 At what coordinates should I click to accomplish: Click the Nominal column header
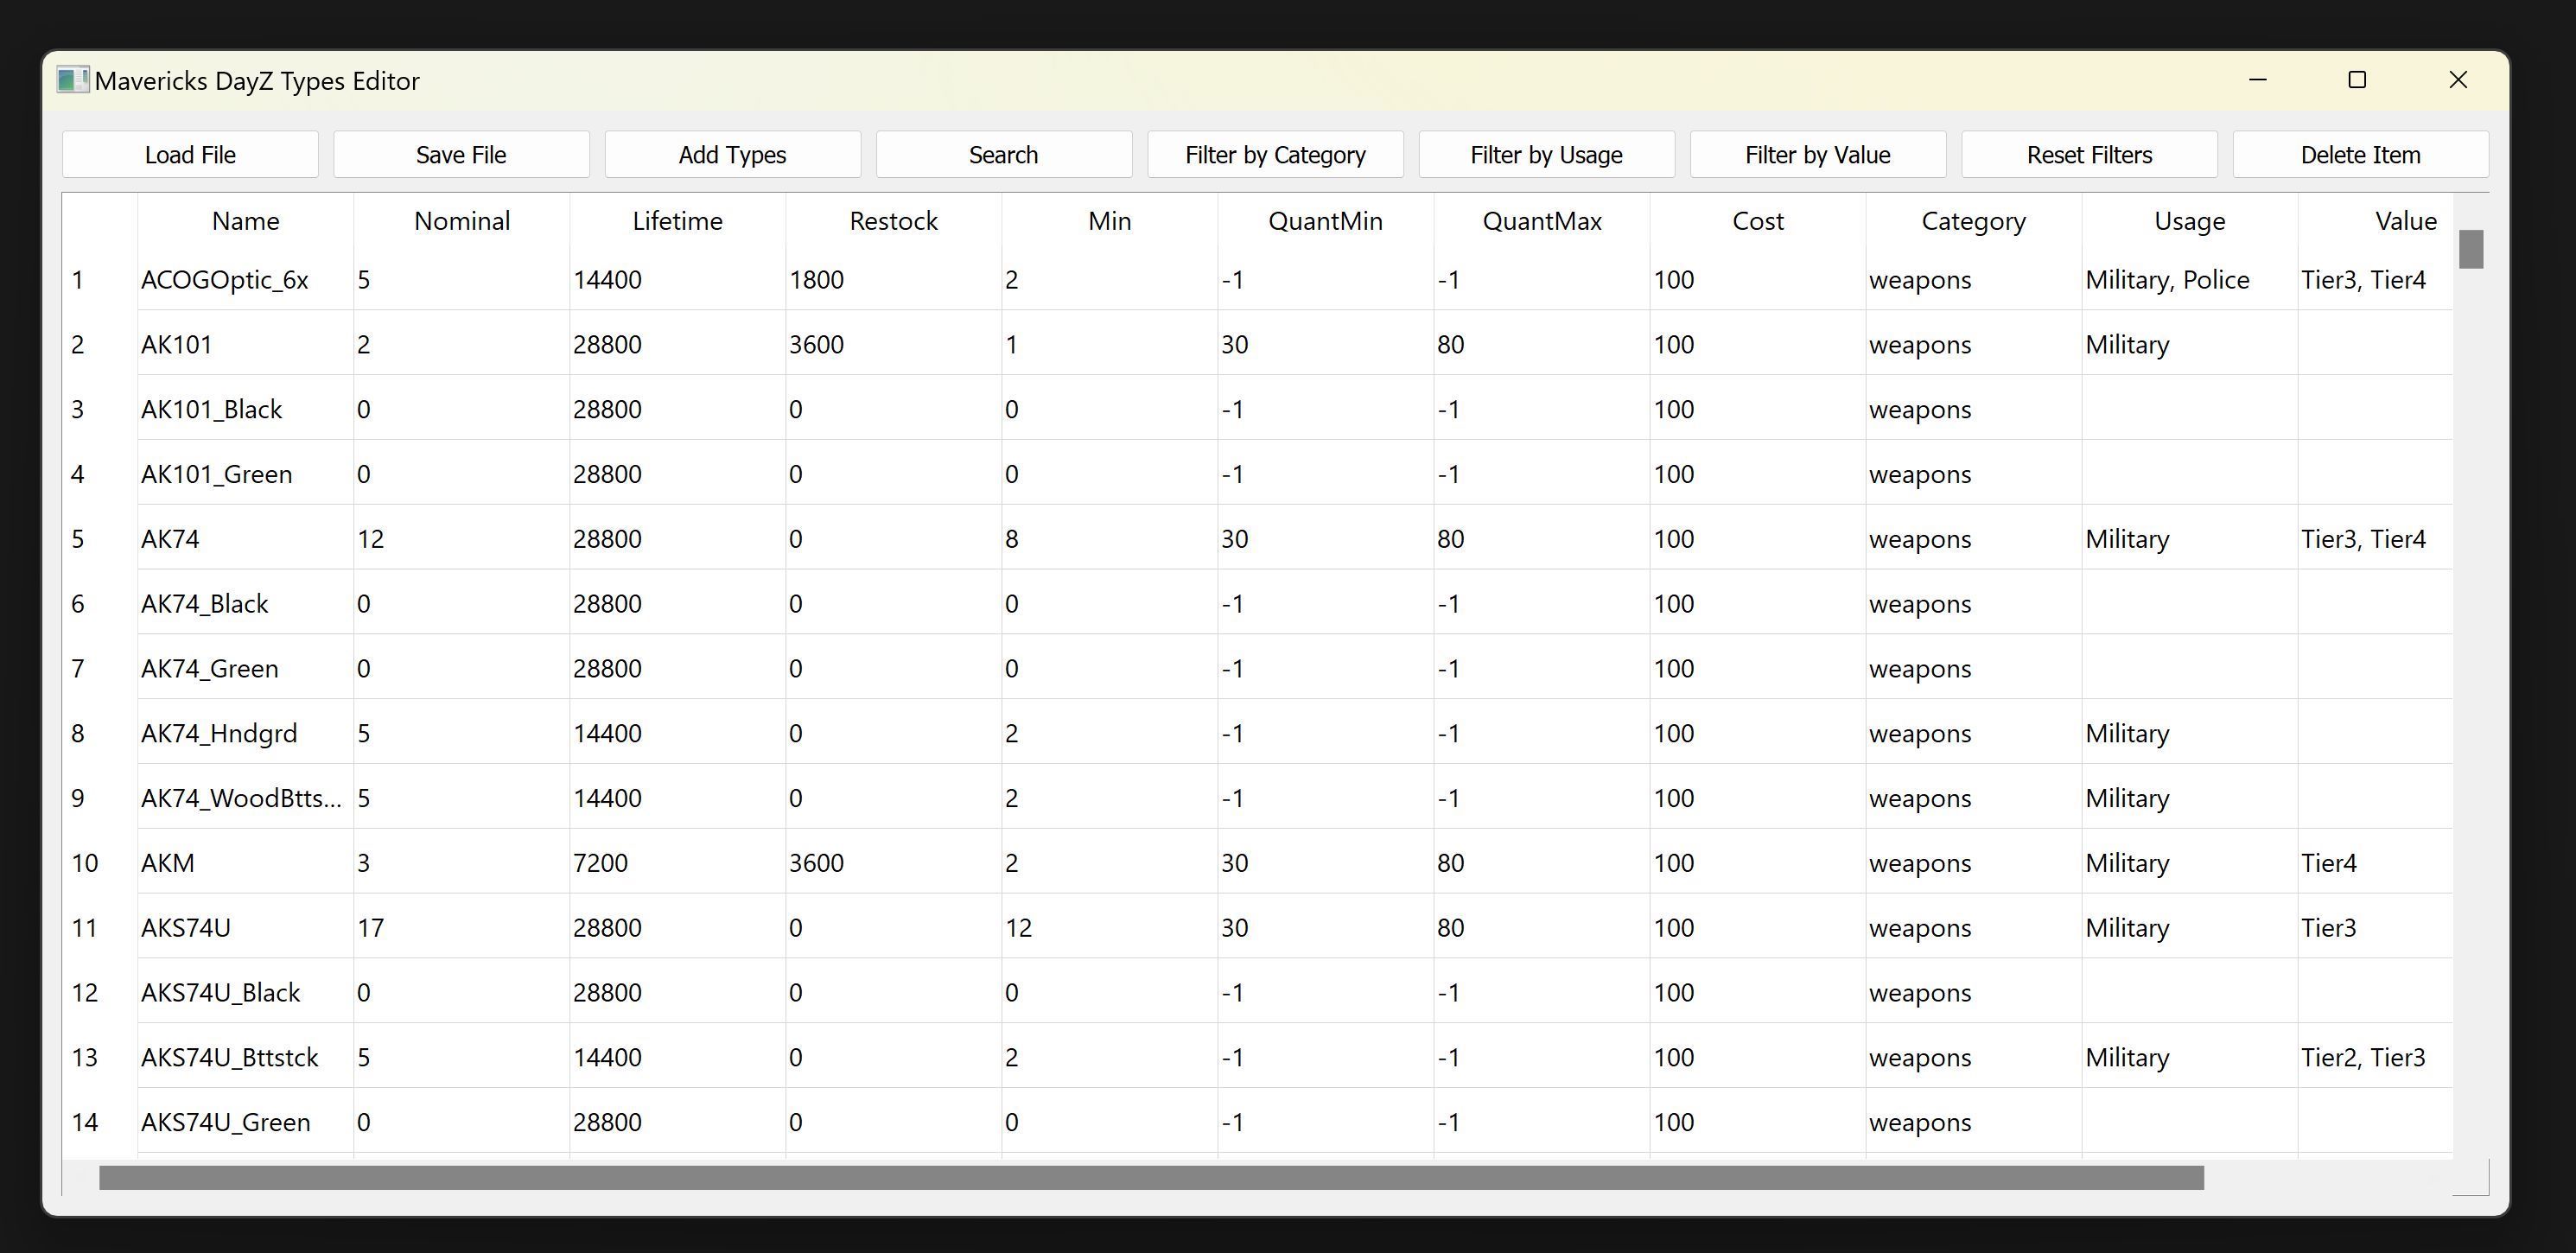(462, 221)
